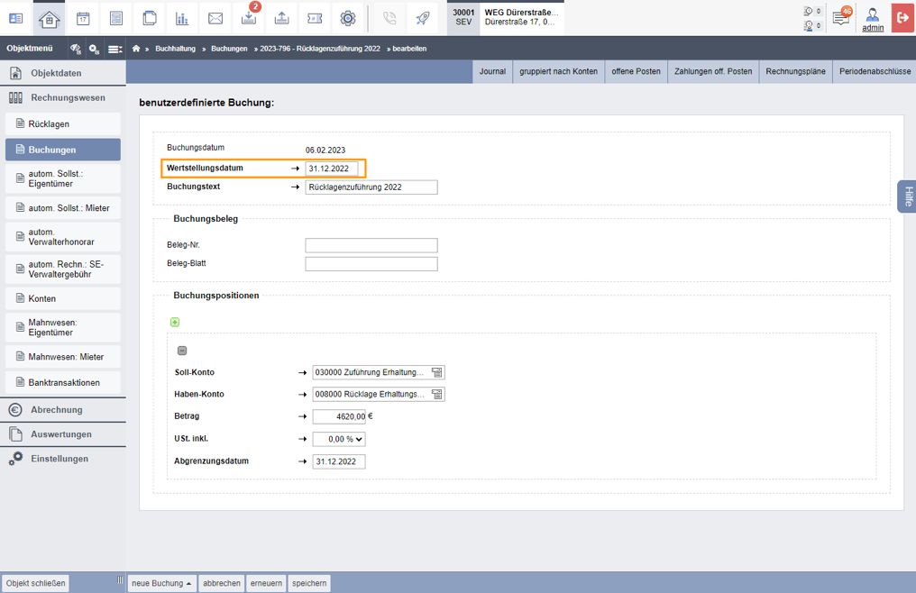Switch to Zahlungen off. Posten tab

713,71
